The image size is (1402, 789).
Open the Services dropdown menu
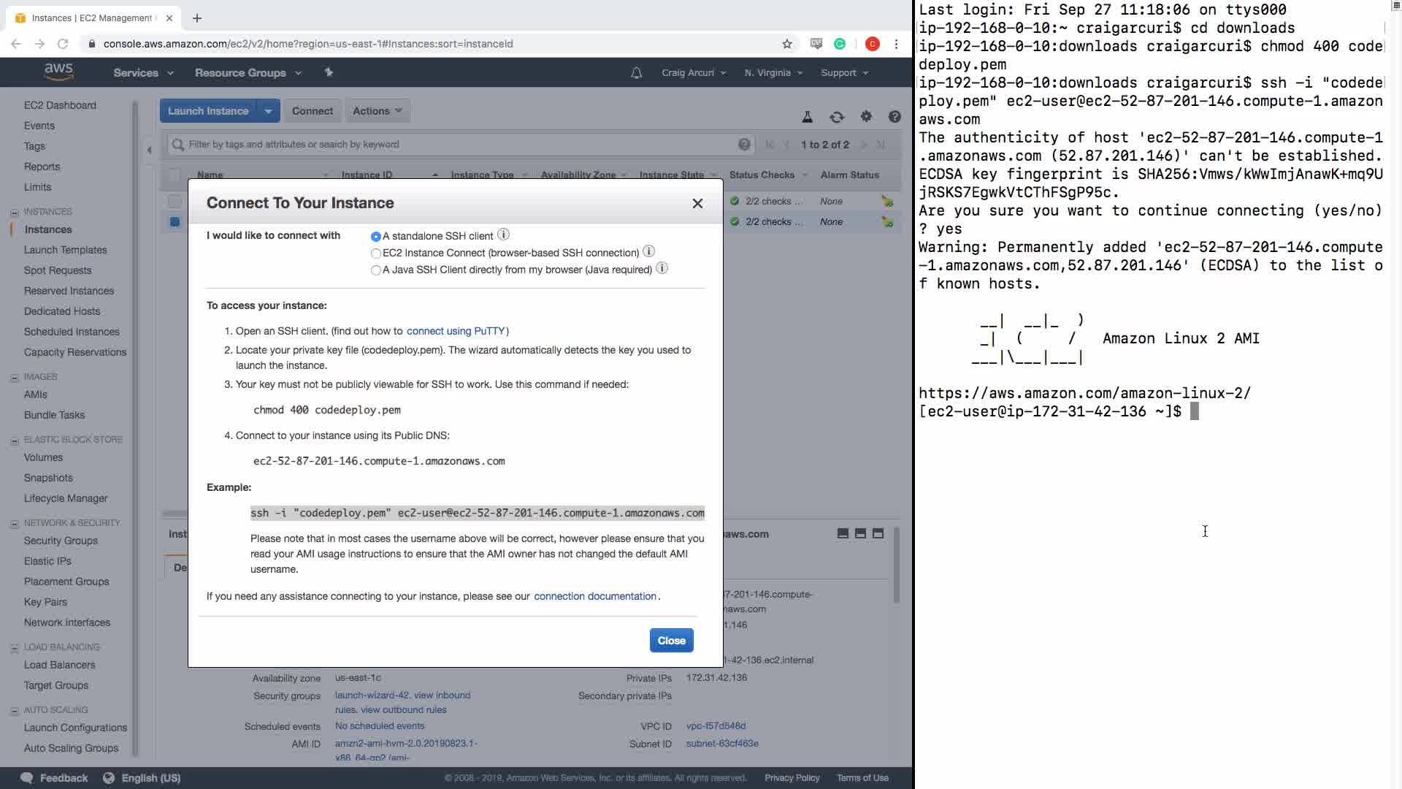[143, 73]
